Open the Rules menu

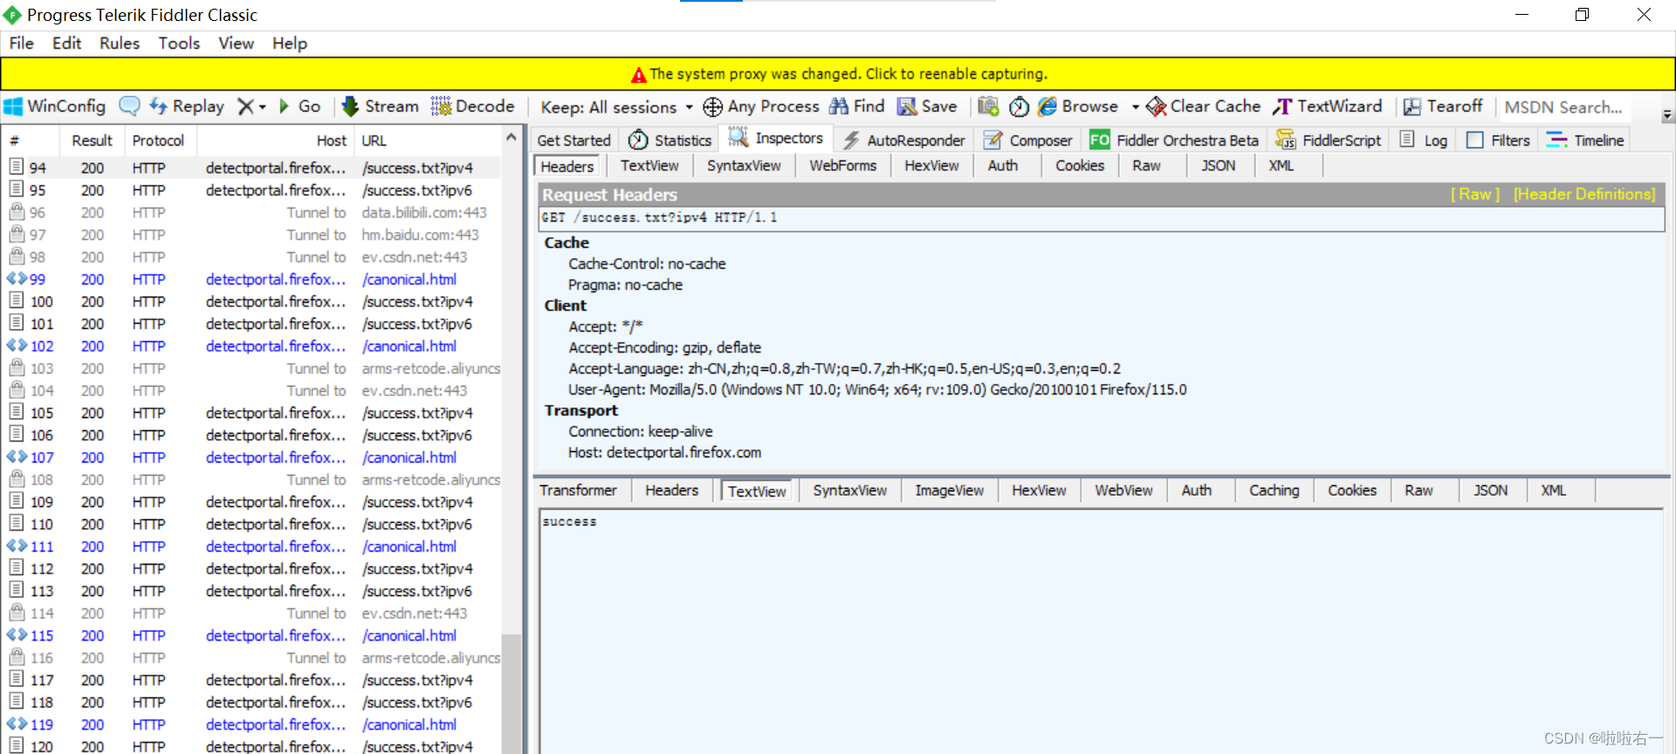click(120, 44)
